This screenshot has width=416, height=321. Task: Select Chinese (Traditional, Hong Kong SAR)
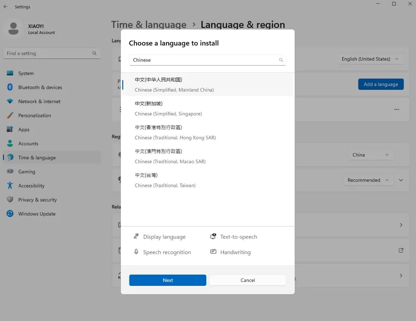[x=208, y=133]
